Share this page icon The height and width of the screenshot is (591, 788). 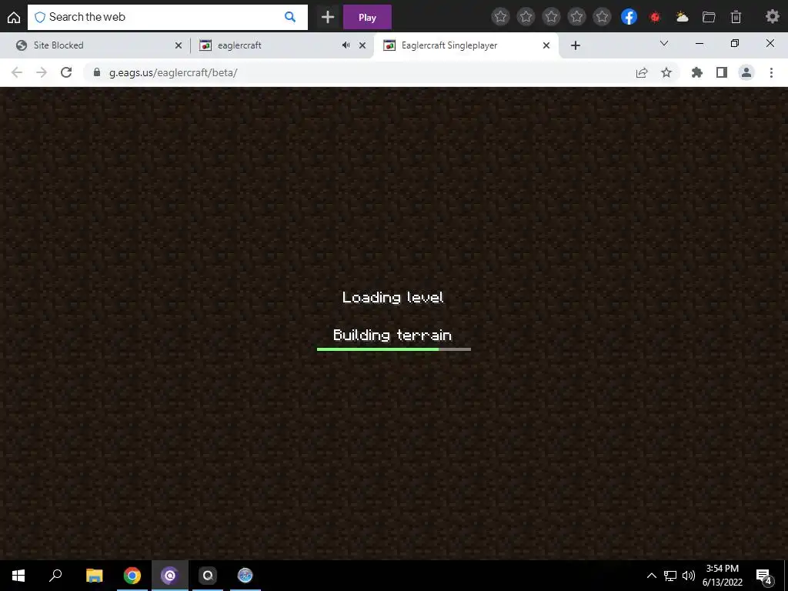click(x=642, y=73)
